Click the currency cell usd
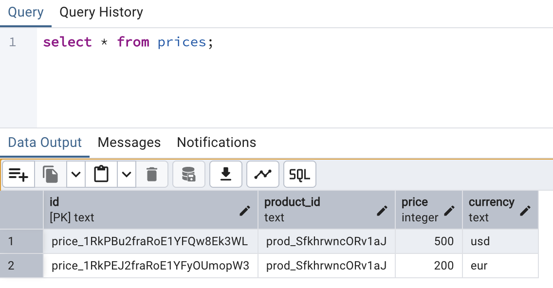Viewport: 553px width, 288px height. point(500,241)
